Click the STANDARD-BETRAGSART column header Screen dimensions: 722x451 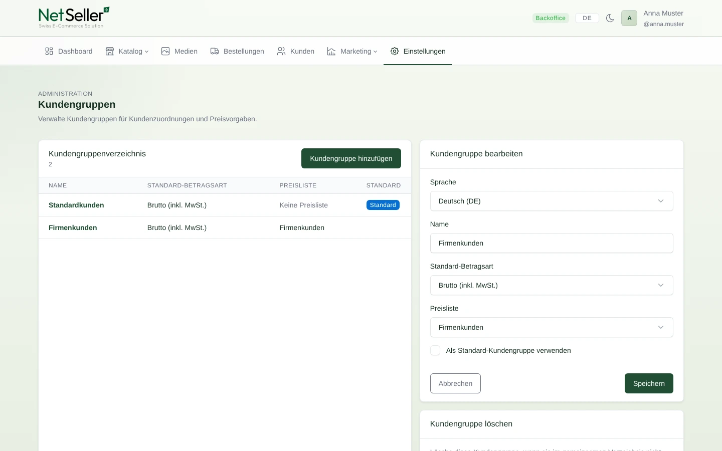187,185
